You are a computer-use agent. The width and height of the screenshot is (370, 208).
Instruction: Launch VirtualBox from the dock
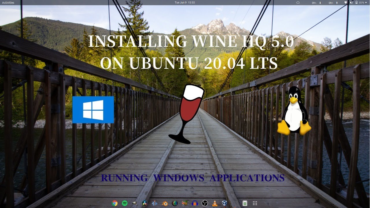pyautogui.click(x=225, y=203)
